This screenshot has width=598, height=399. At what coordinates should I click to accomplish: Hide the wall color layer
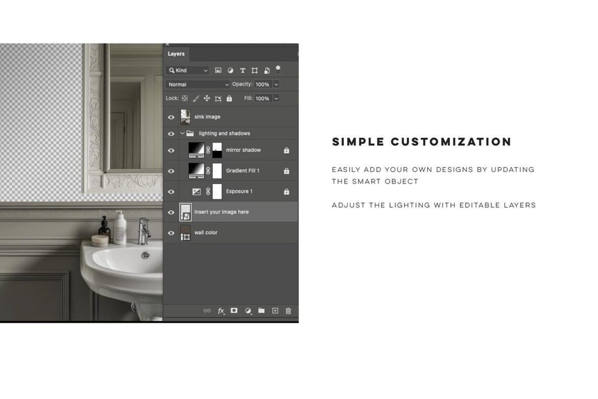click(x=171, y=233)
